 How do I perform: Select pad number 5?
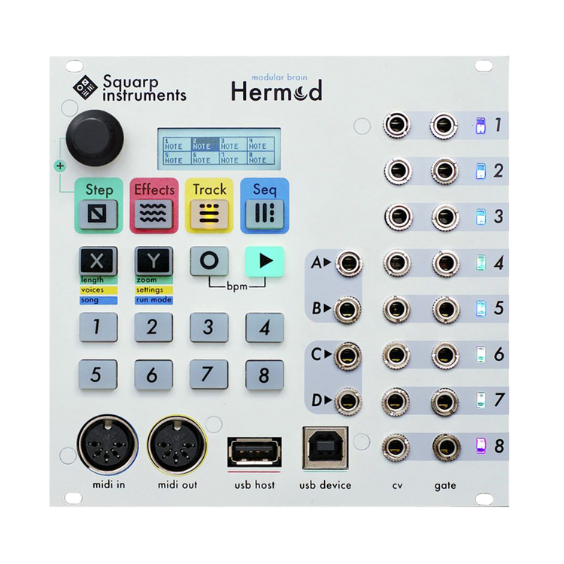pos(98,374)
